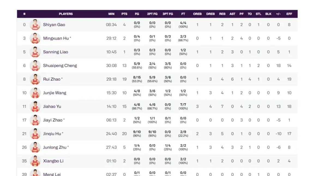This screenshot has width=314, height=176.
Task: Click Xiangbo Li's avatar image
Action: [35, 161]
